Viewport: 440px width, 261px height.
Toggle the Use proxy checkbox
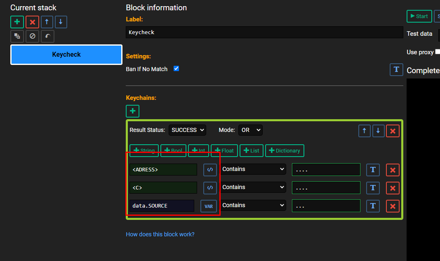coord(438,52)
